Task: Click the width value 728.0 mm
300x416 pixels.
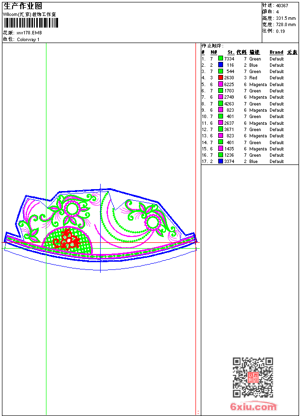Action: pos(286,25)
